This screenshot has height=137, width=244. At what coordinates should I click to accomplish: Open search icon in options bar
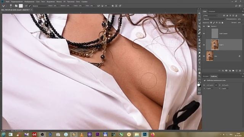click(236, 6)
